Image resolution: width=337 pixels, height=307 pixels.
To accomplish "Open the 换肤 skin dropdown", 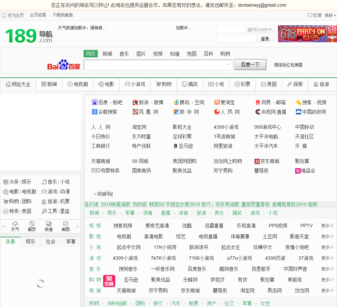I will click(x=330, y=15).
